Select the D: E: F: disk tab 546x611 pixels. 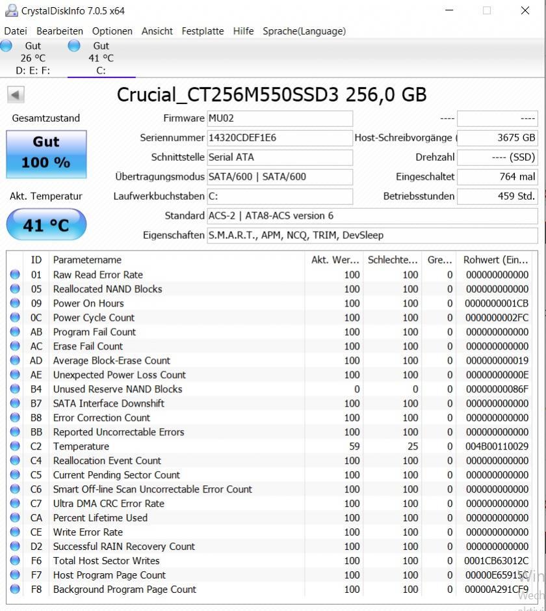tap(33, 58)
